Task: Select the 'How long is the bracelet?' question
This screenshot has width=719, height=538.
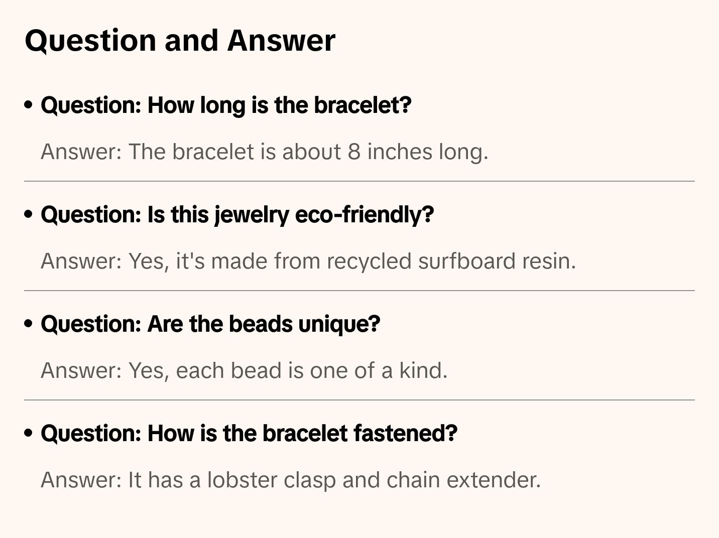Action: point(226,105)
